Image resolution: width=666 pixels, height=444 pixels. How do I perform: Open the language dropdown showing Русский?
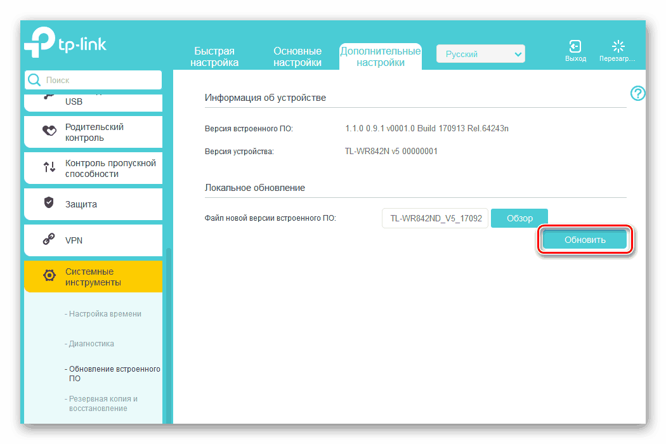pos(480,54)
